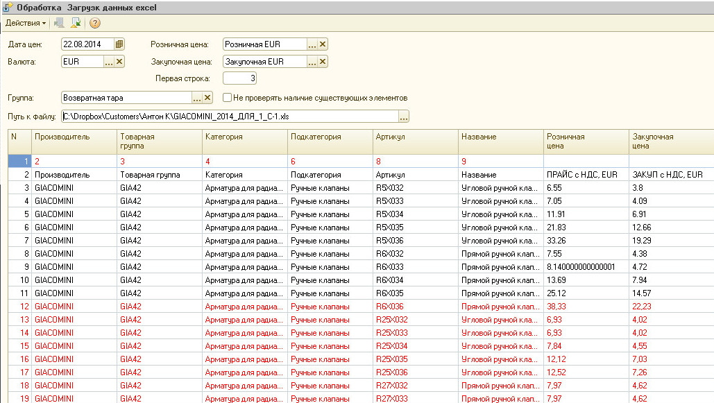Open the Действия menu
This screenshot has width=714, height=403.
pyautogui.click(x=25, y=23)
